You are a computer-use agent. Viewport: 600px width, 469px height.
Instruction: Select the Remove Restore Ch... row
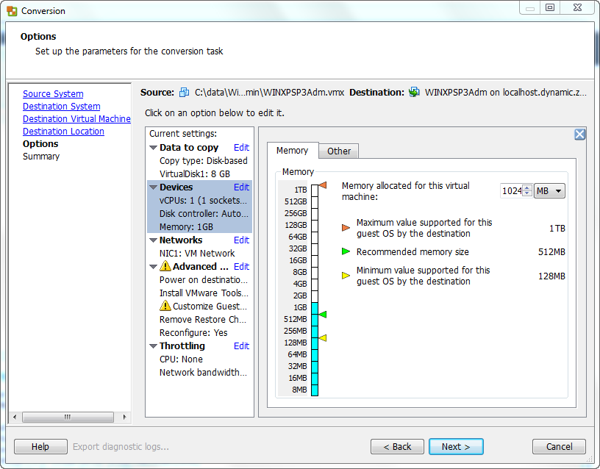(x=203, y=320)
